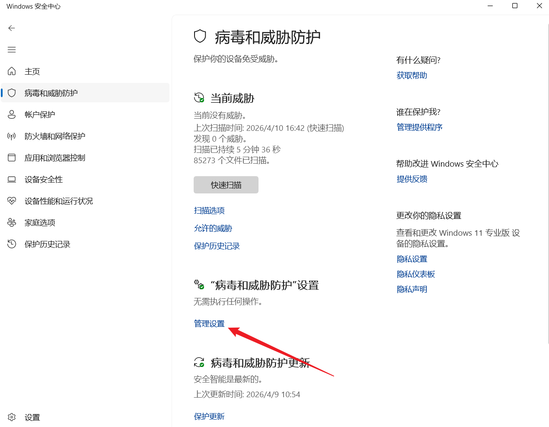
Task: Open 防火墙和网络保护 section
Action: (85, 136)
